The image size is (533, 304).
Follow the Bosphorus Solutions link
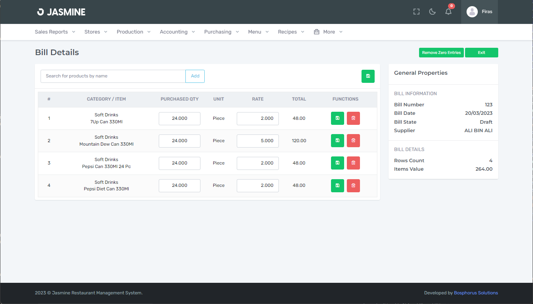pyautogui.click(x=475, y=293)
